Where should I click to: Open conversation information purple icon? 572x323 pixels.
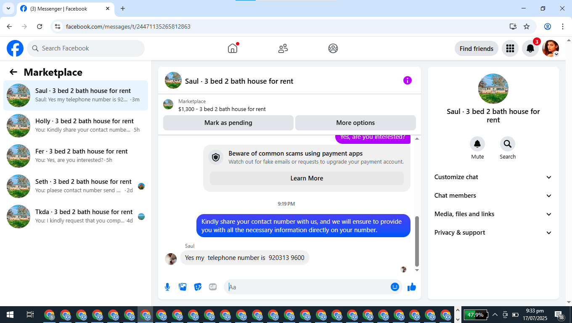(x=408, y=80)
